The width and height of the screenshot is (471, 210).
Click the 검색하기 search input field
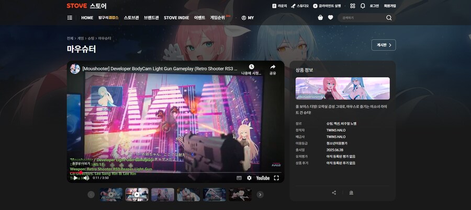362,18
